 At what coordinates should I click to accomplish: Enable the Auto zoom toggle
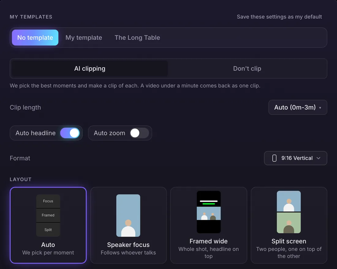(x=139, y=133)
